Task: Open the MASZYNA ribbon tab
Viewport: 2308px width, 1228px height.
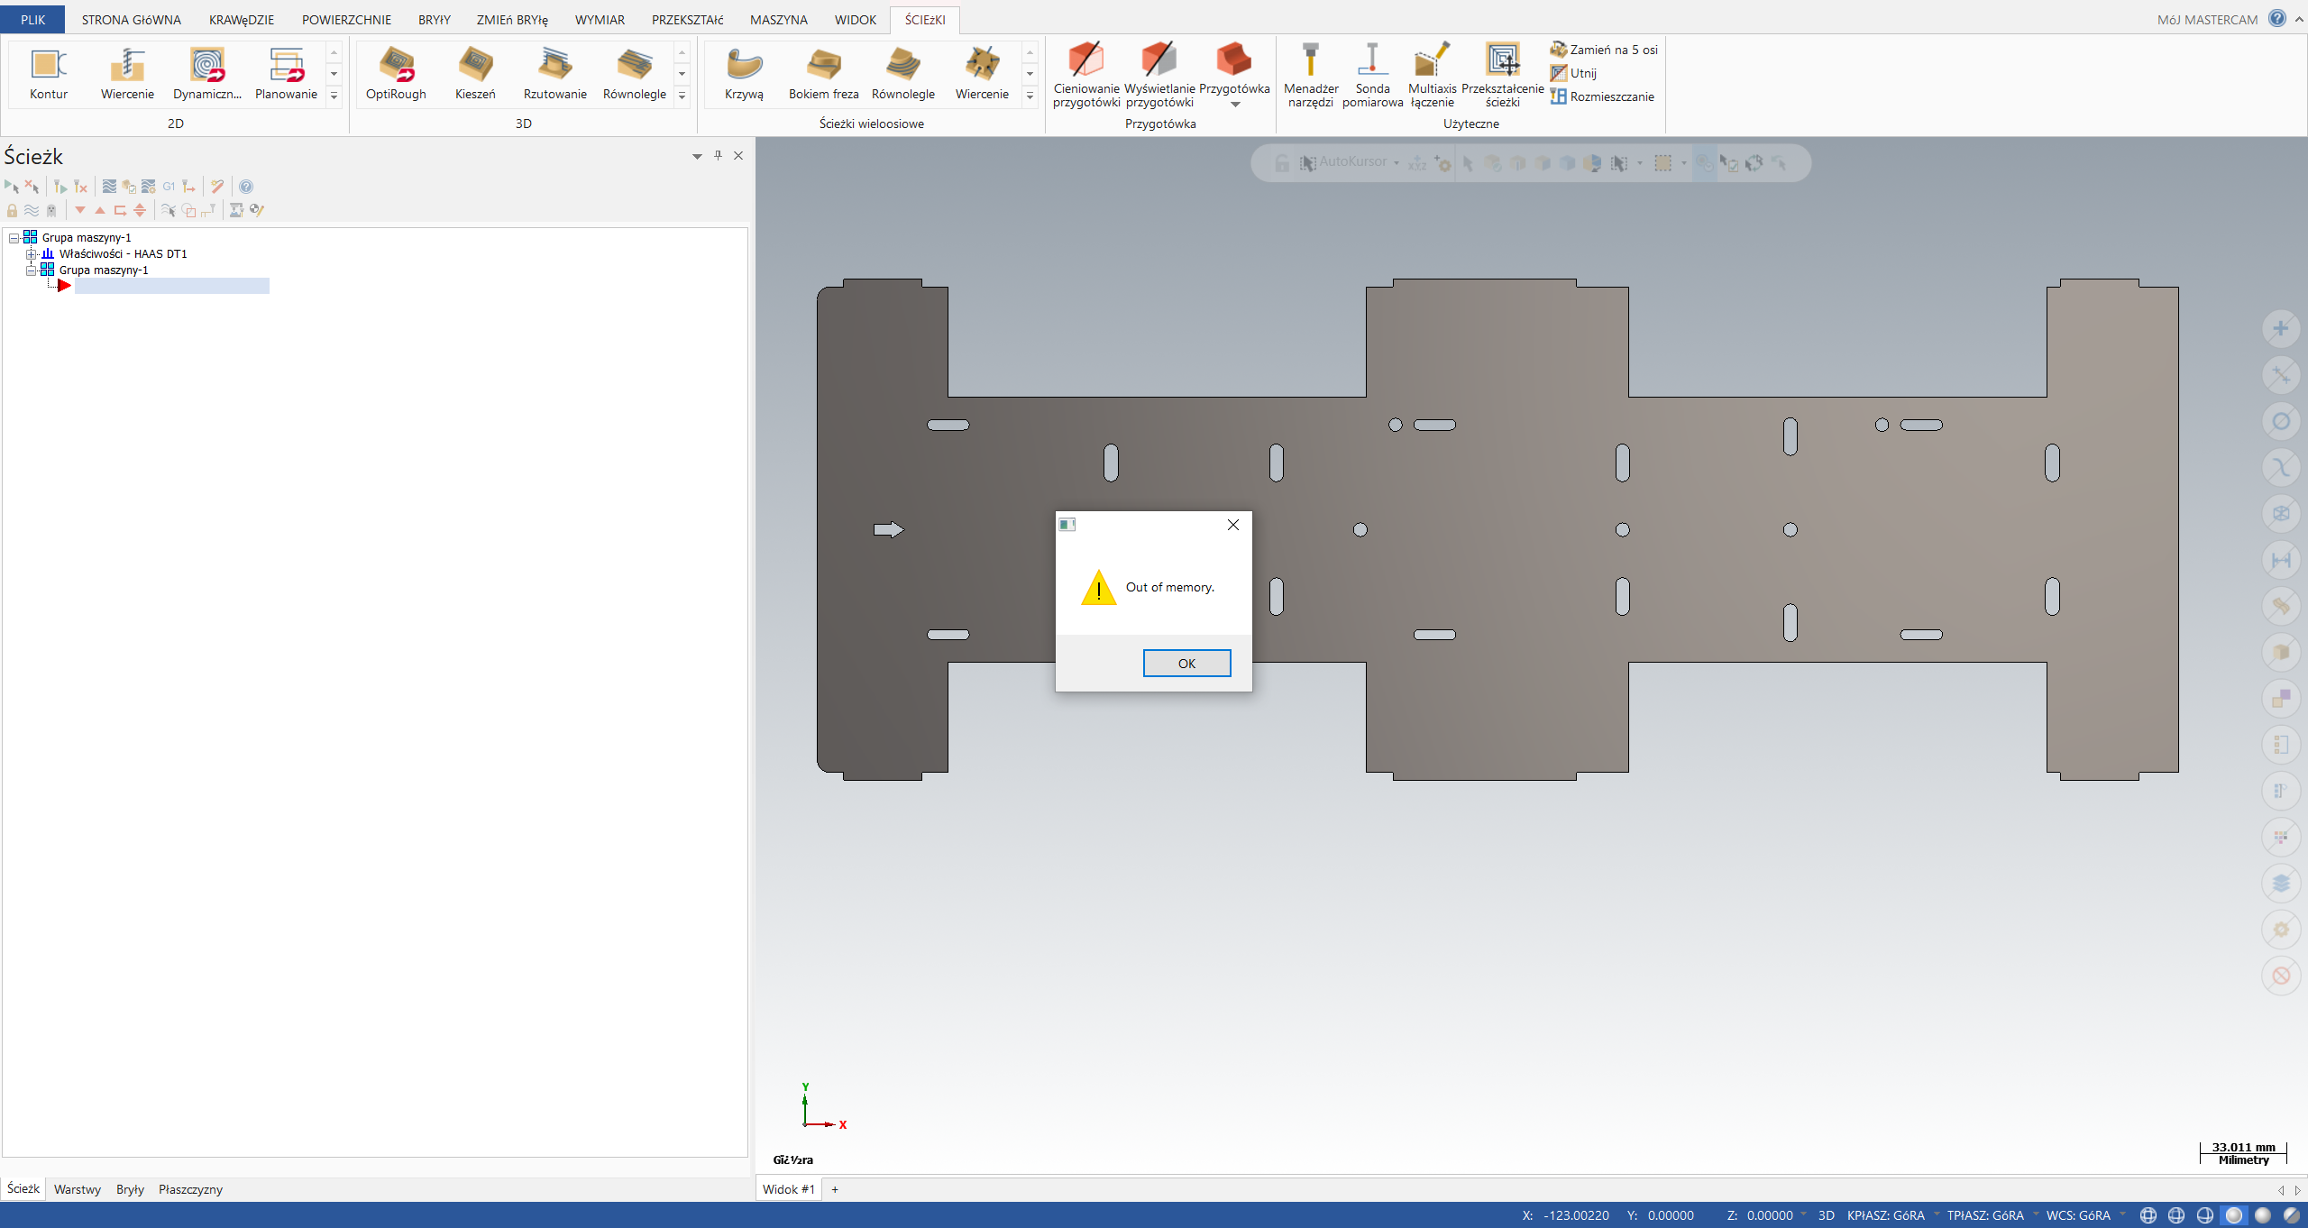Action: pyautogui.click(x=778, y=19)
